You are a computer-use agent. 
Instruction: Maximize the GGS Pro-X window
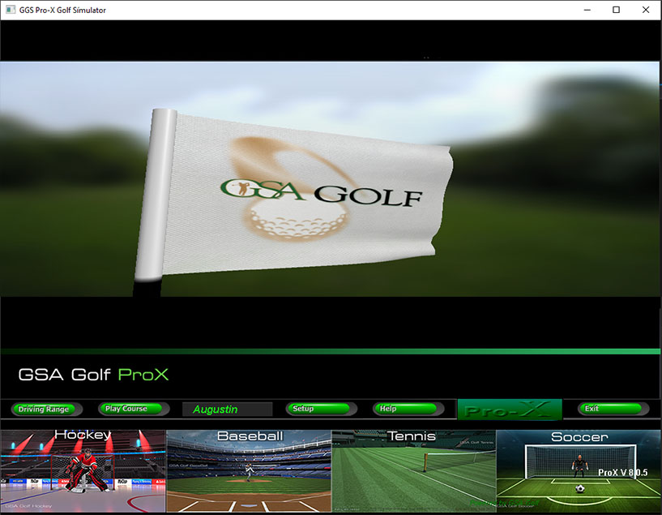click(616, 10)
